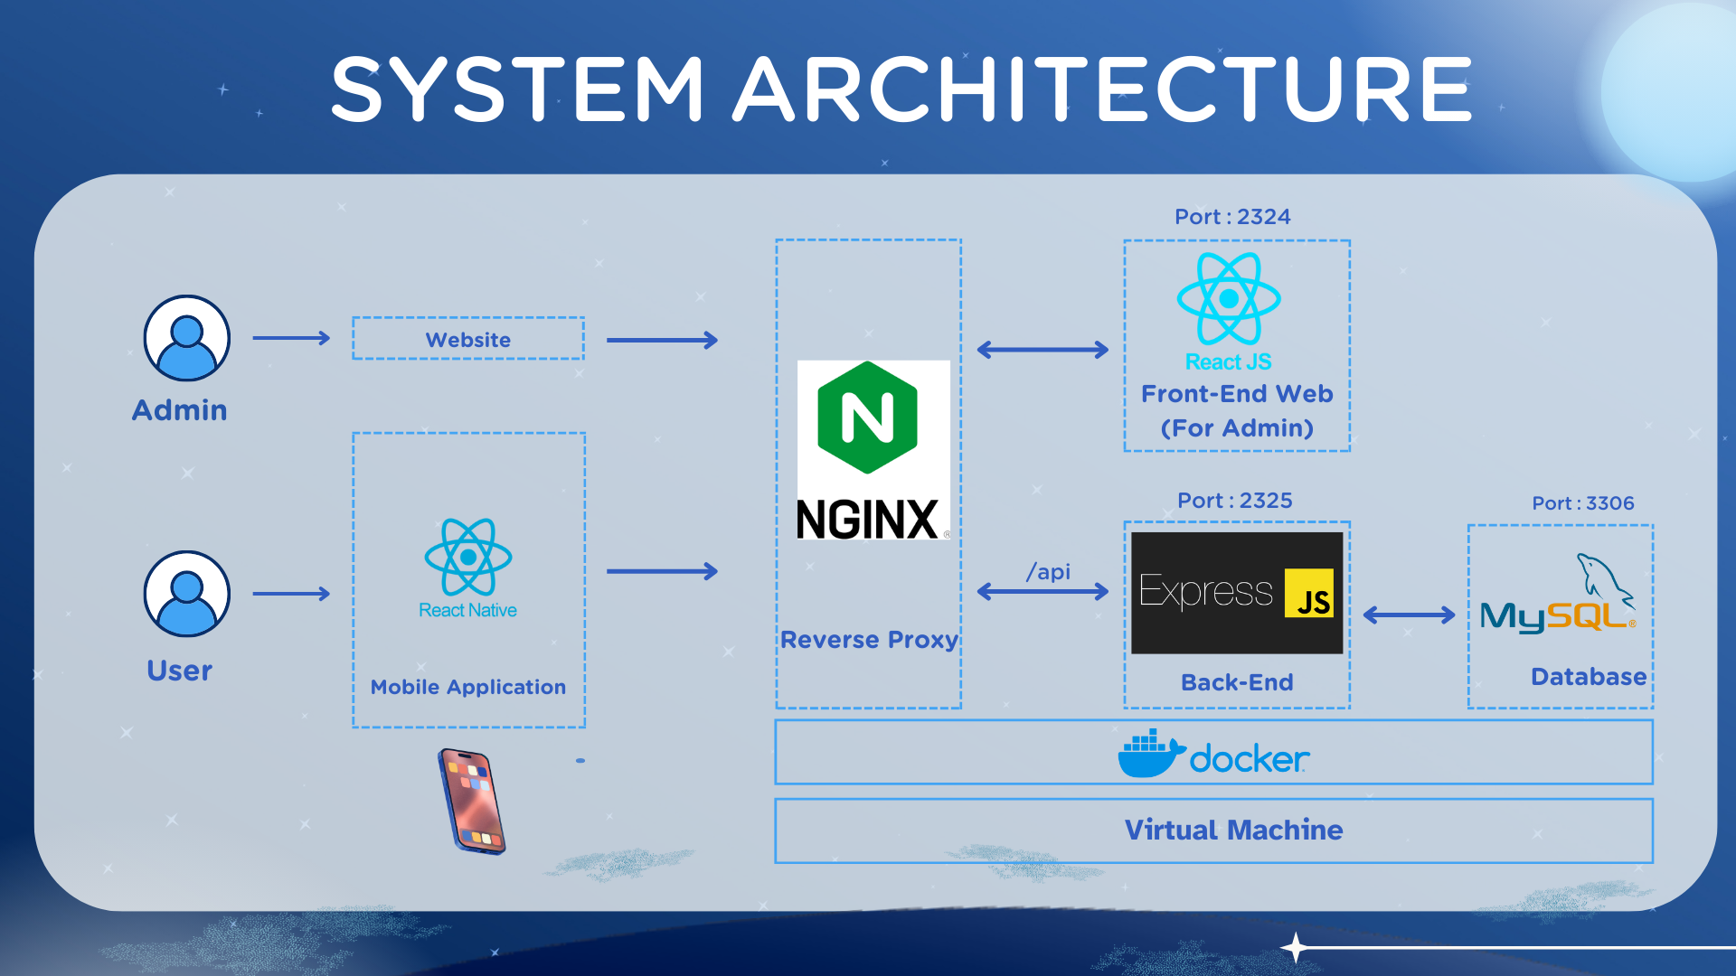Click the '(For Admin)' text
Screen dimensions: 1736x976
click(1237, 428)
